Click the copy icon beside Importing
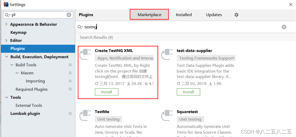 point(71,81)
